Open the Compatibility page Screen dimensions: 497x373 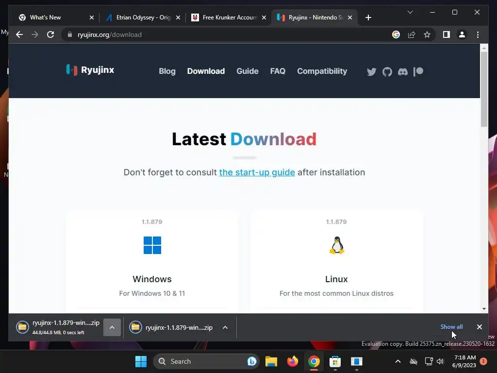click(x=322, y=71)
